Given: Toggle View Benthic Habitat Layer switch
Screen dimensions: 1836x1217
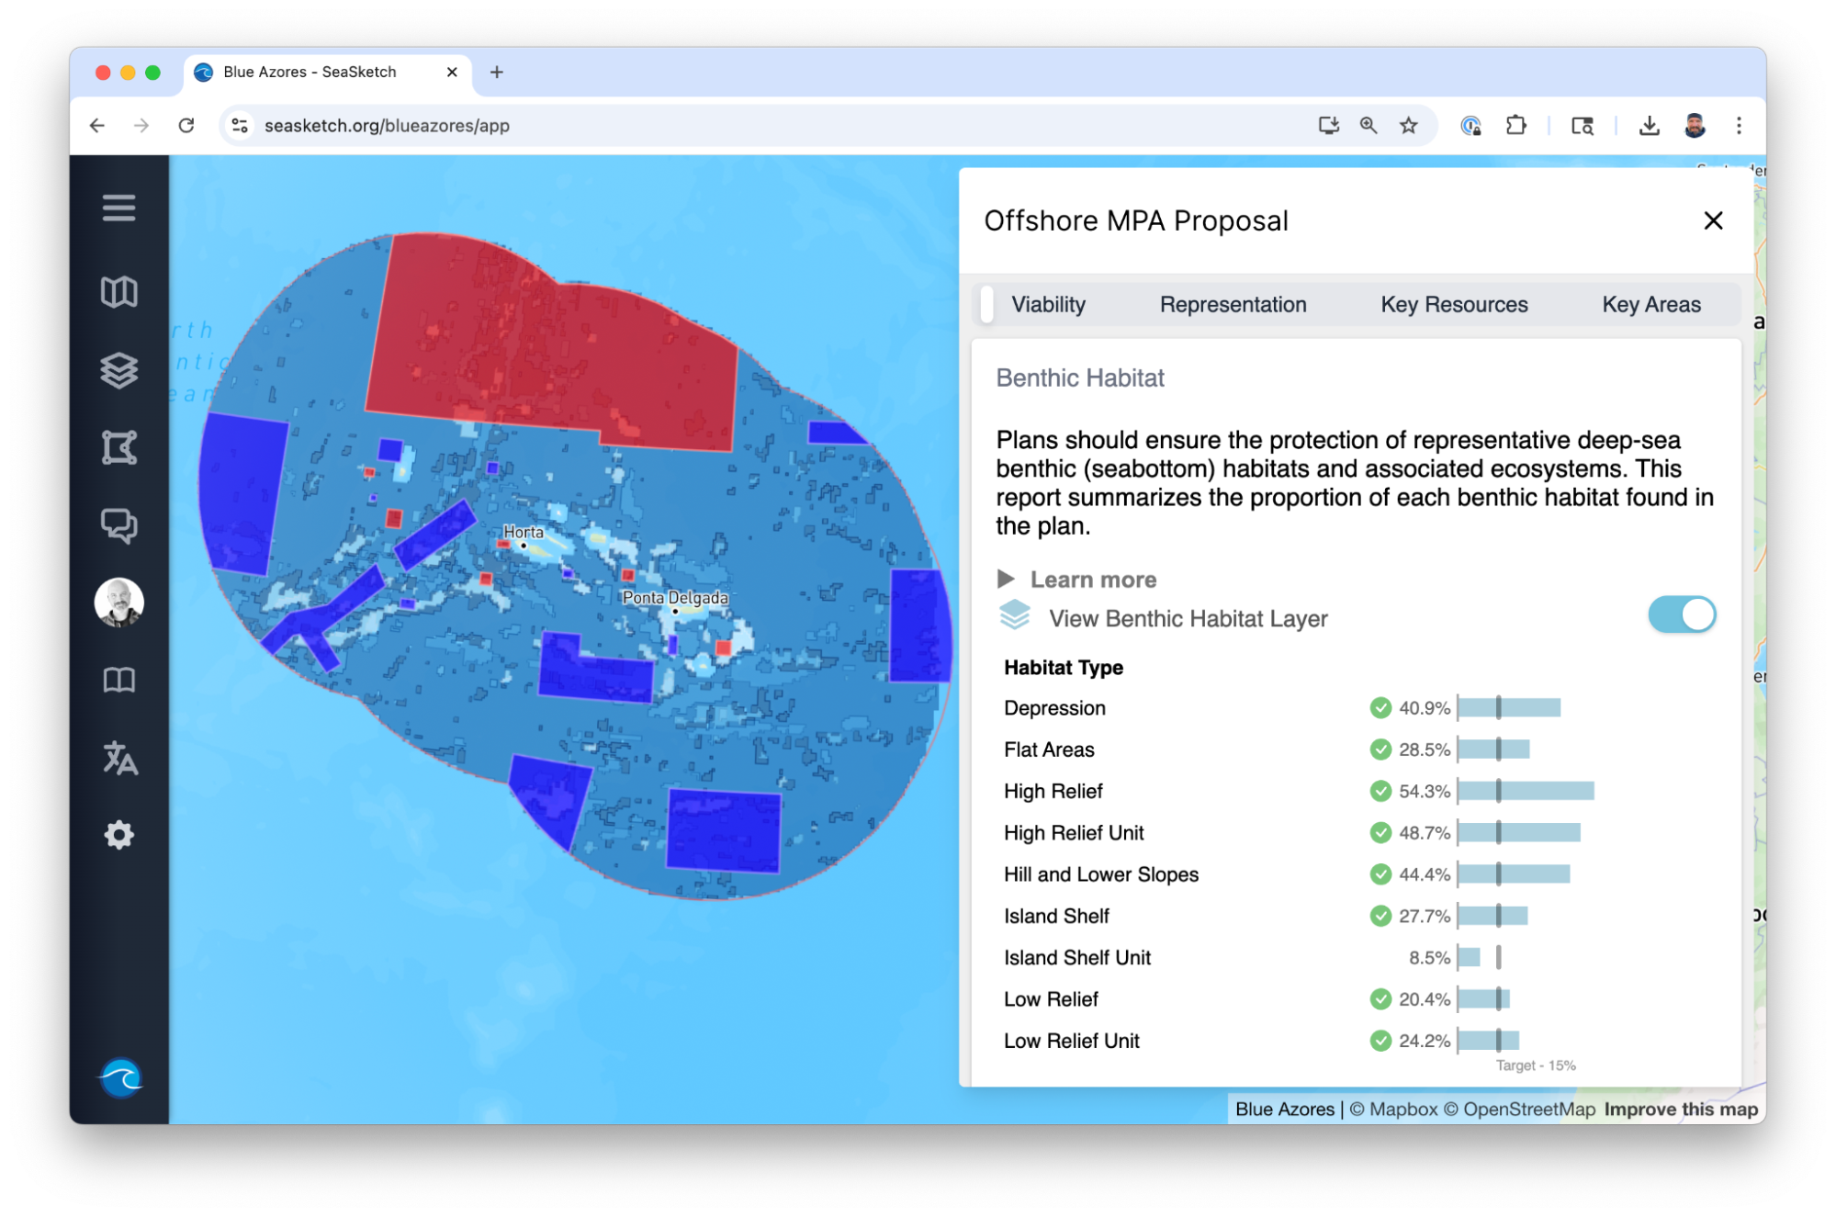Looking at the screenshot, I should [1681, 614].
